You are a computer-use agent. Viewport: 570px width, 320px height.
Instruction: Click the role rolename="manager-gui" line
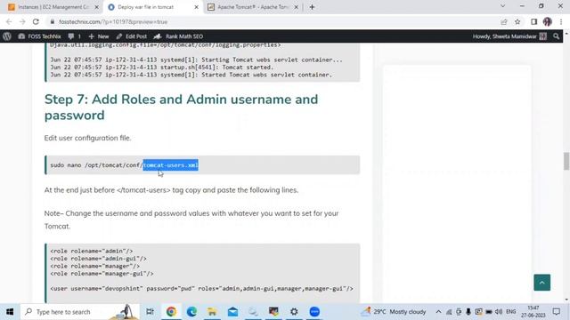coord(102,274)
